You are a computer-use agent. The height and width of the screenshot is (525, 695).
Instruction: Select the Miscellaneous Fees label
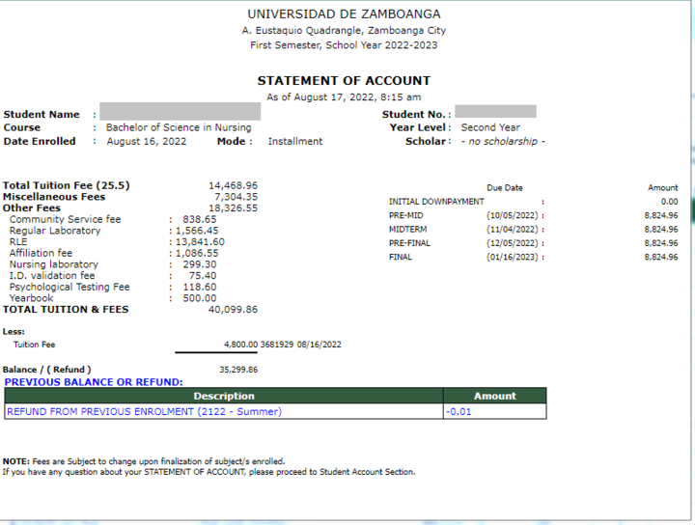tap(54, 197)
